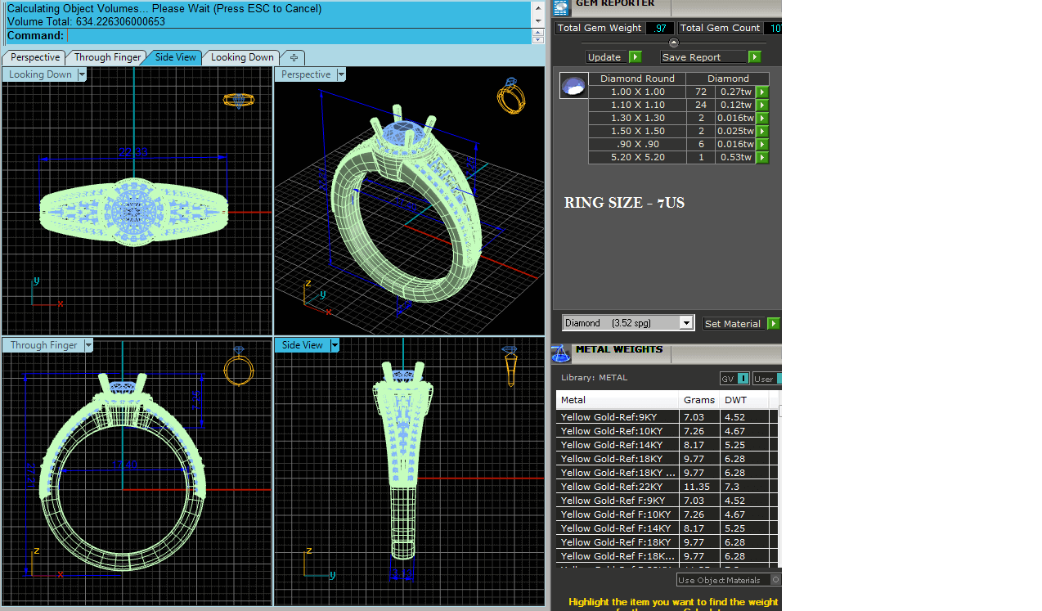Toggle the Use Object Materials option
This screenshot has width=1042, height=611.
775,580
